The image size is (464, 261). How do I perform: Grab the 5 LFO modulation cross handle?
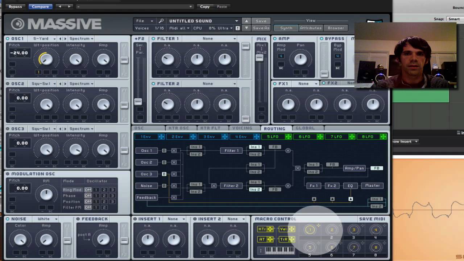point(288,137)
